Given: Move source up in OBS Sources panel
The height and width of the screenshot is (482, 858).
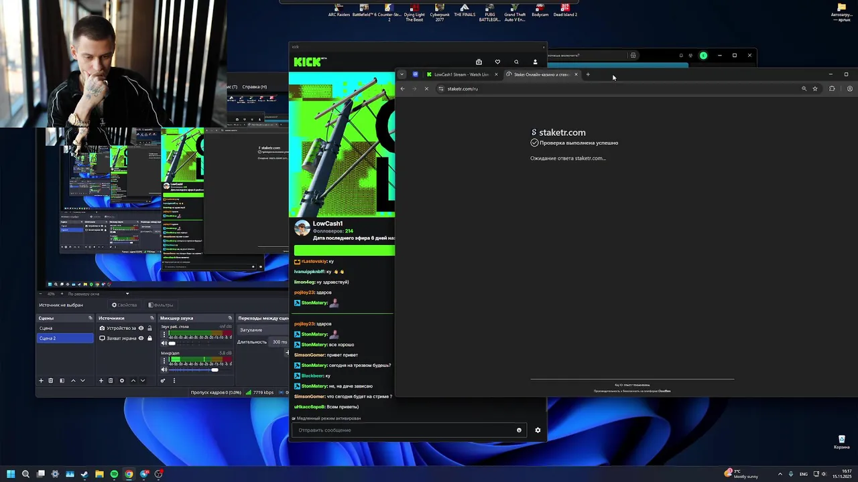Looking at the screenshot, I should (133, 380).
